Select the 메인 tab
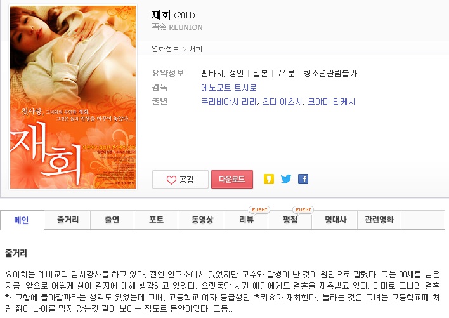The width and height of the screenshot is (449, 318). (x=22, y=220)
